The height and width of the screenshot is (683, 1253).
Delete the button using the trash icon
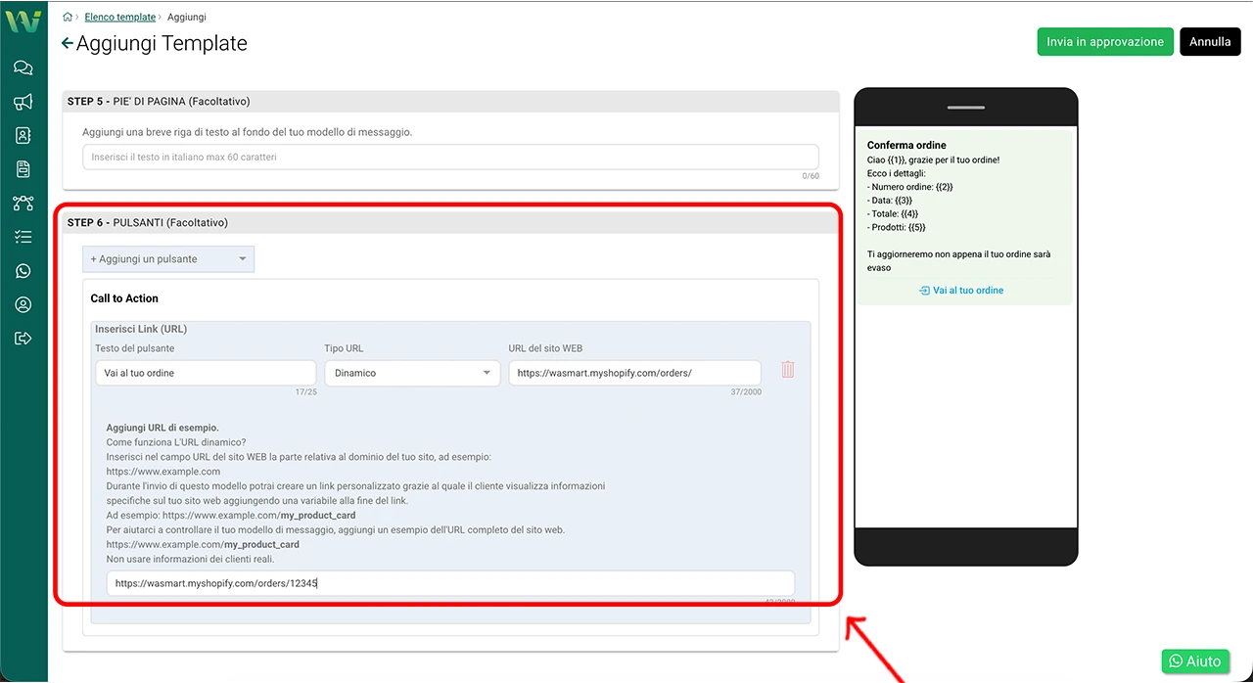788,370
